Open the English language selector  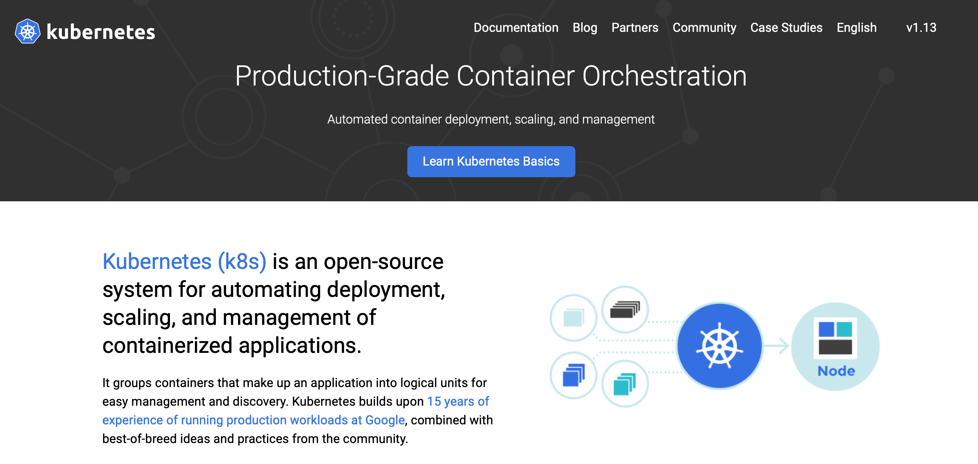tap(856, 28)
